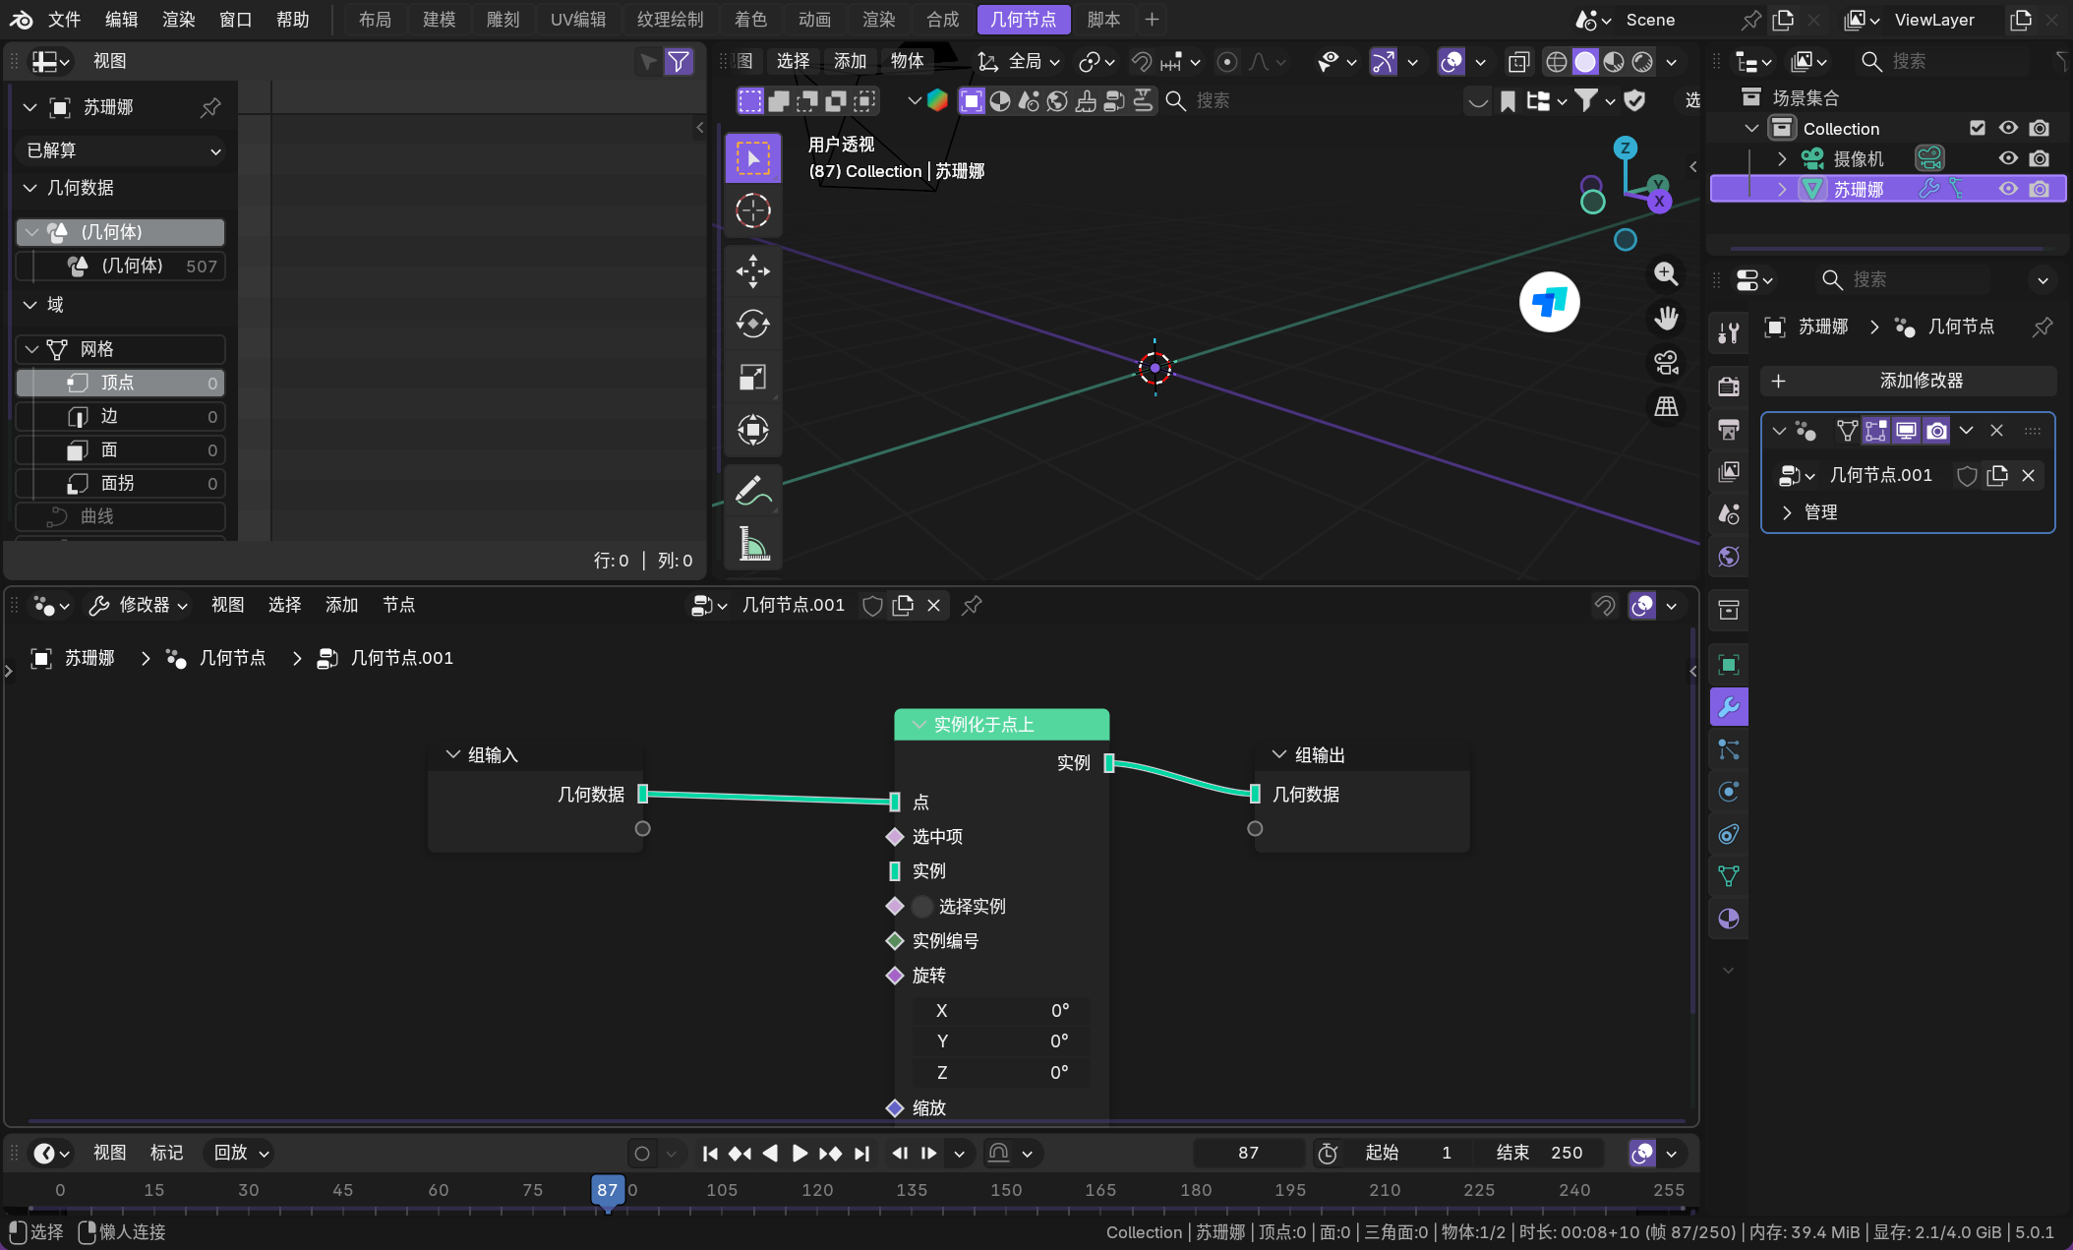
Task: Open the 渲染 menu in top bar
Action: coord(178,20)
